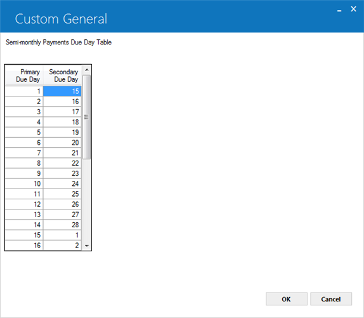Select Secondary Due Day cell with value 16
The image size is (364, 318).
[62, 102]
